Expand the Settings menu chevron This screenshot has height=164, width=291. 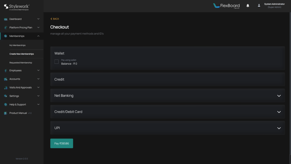pos(38,96)
